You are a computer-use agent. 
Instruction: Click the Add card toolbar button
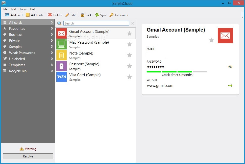(14, 15)
